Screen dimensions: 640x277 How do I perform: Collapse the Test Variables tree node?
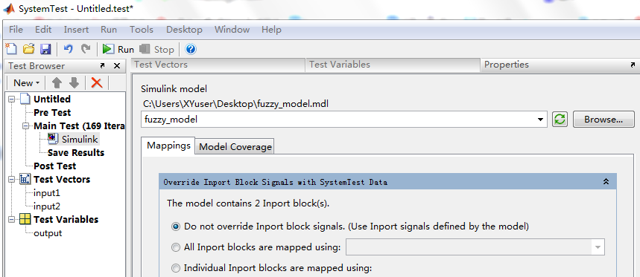(x=11, y=219)
